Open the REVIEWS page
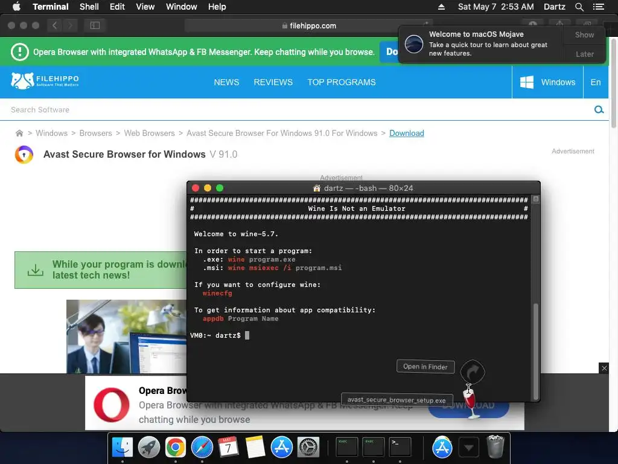 pyautogui.click(x=273, y=82)
